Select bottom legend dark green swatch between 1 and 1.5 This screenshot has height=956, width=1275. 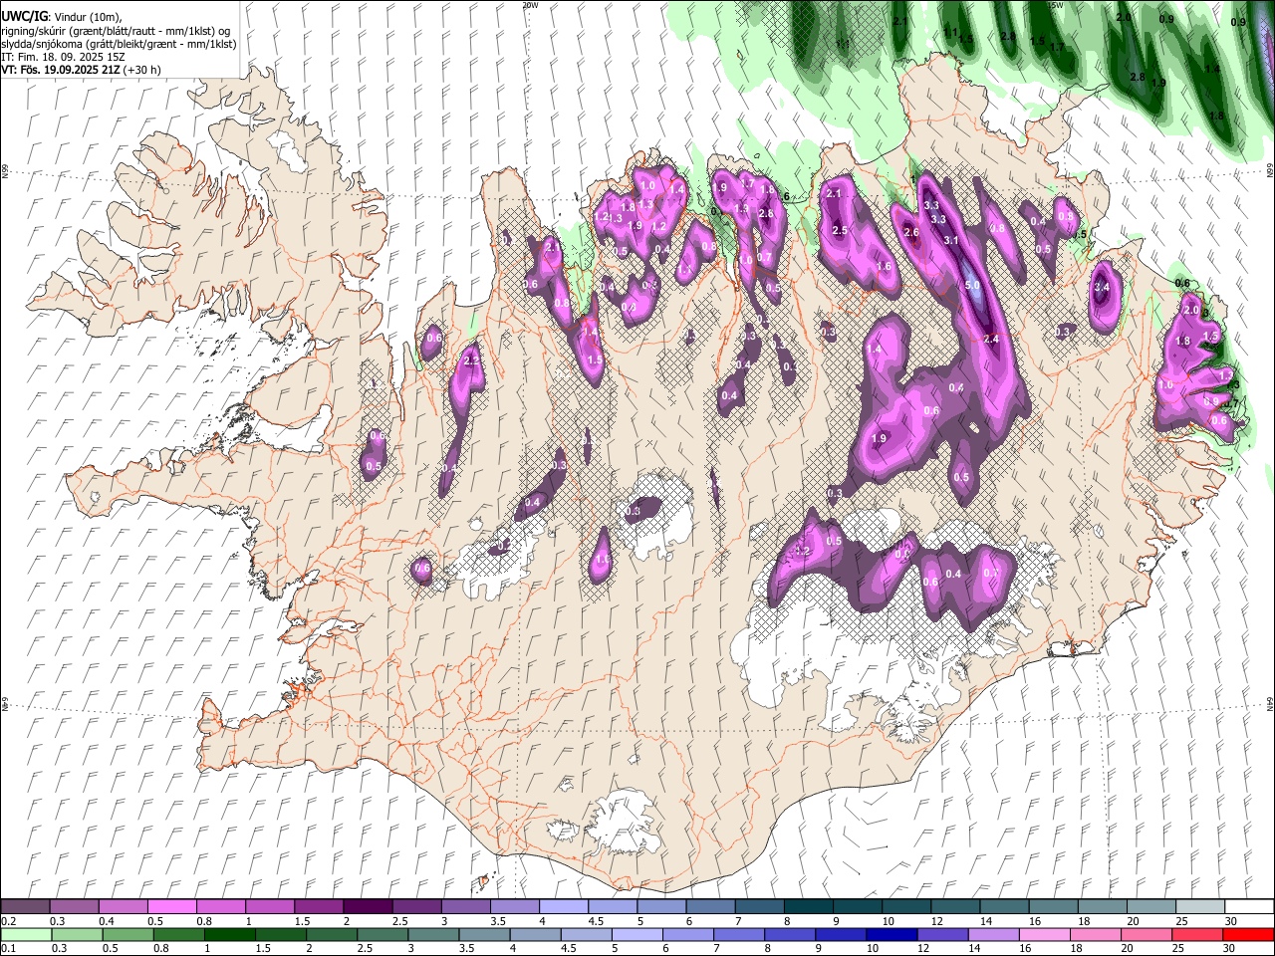point(228,934)
